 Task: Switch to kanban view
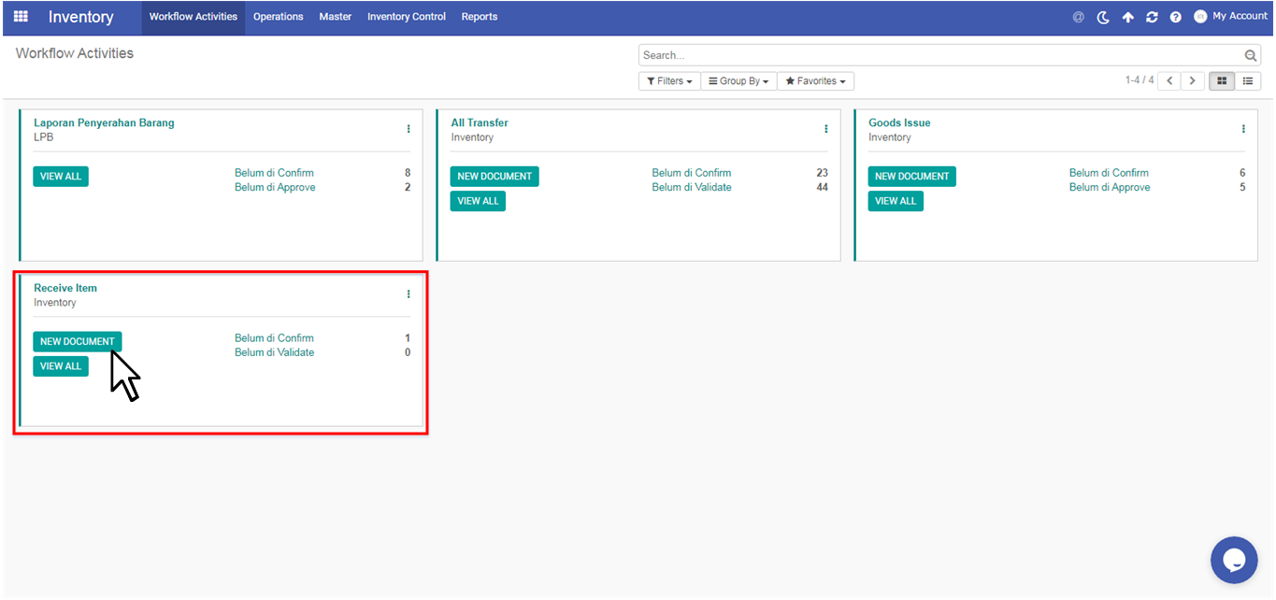pos(1221,81)
